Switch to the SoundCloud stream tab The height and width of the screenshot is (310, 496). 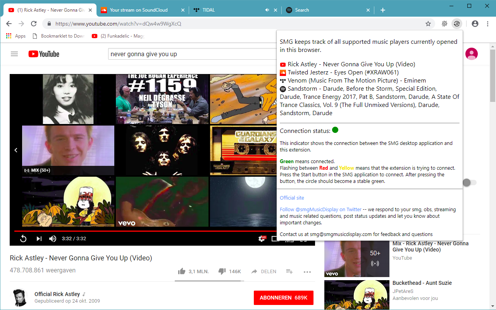(143, 10)
